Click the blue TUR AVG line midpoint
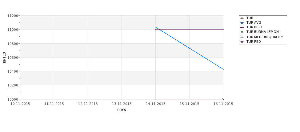 pos(190,48)
